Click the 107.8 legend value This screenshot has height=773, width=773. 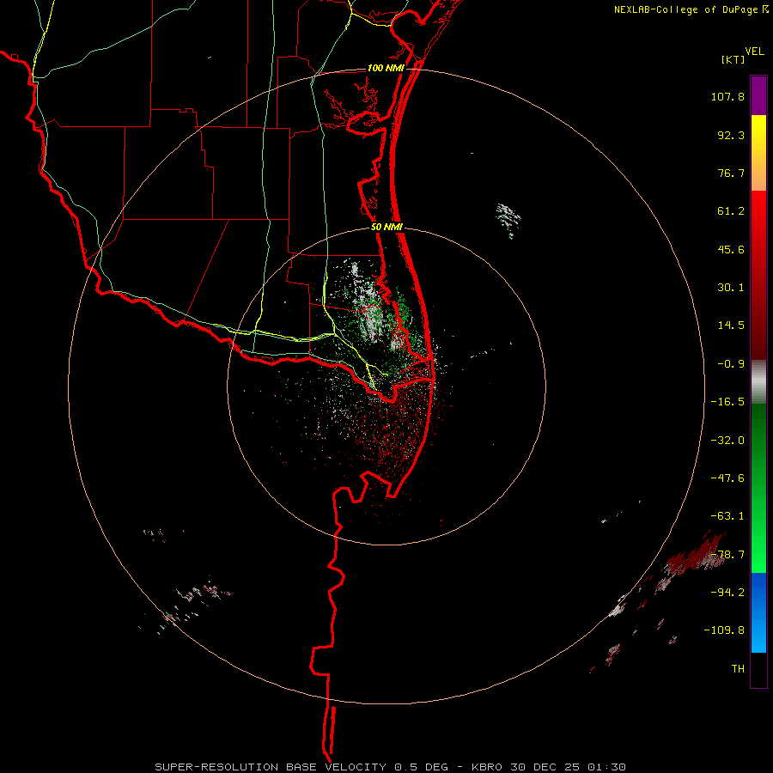[x=727, y=96]
